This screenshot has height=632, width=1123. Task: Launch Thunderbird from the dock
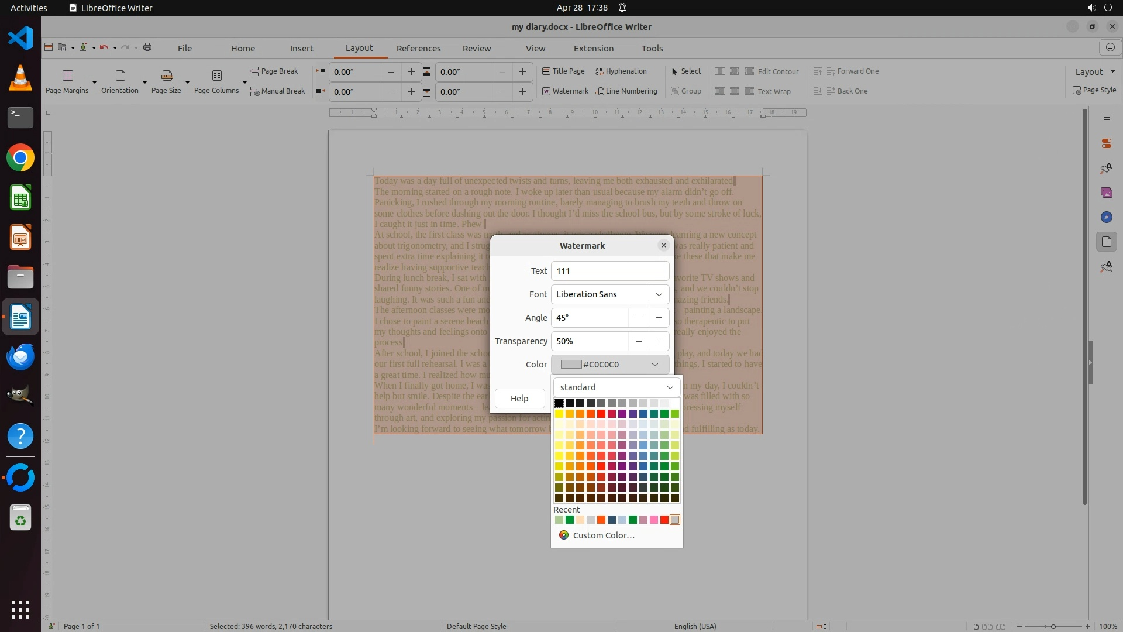point(20,356)
